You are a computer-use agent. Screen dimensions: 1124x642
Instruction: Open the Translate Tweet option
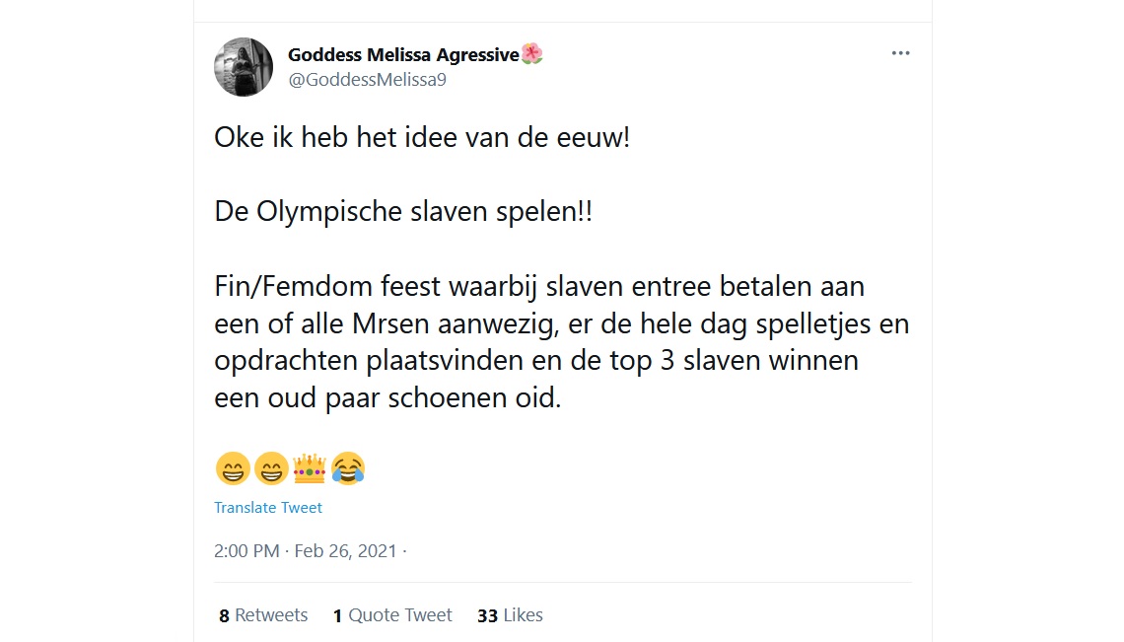[268, 507]
